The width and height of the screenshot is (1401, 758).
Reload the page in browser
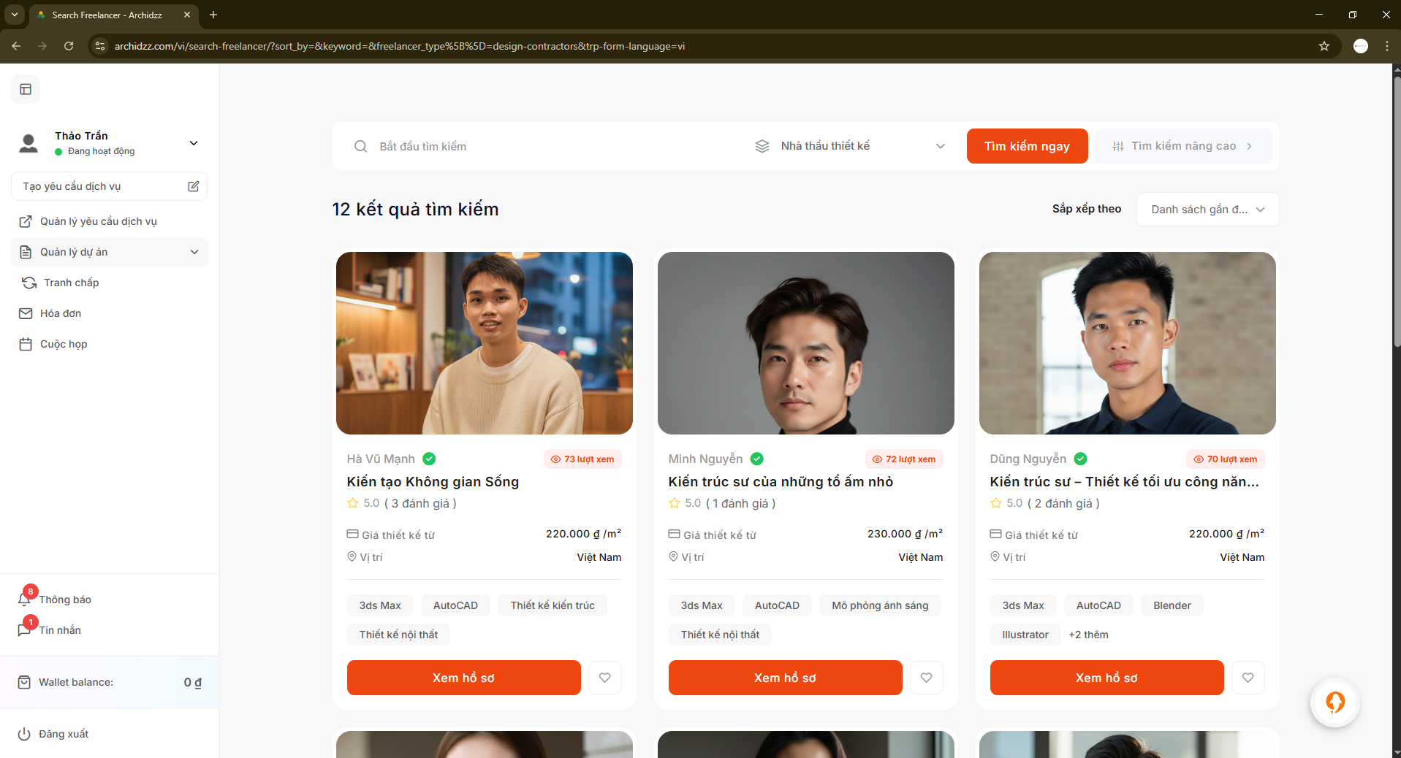(69, 46)
